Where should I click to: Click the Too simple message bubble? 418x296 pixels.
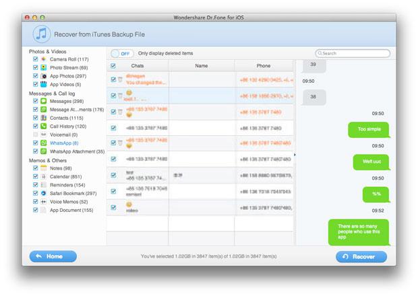tap(369, 130)
